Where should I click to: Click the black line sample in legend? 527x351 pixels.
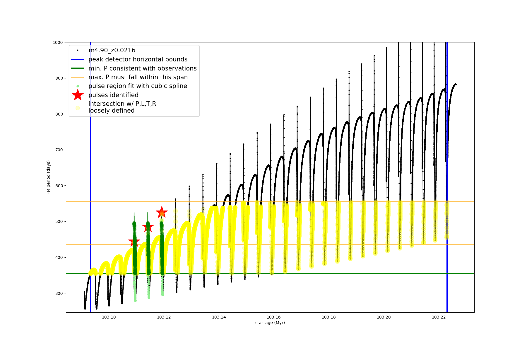tap(78, 50)
